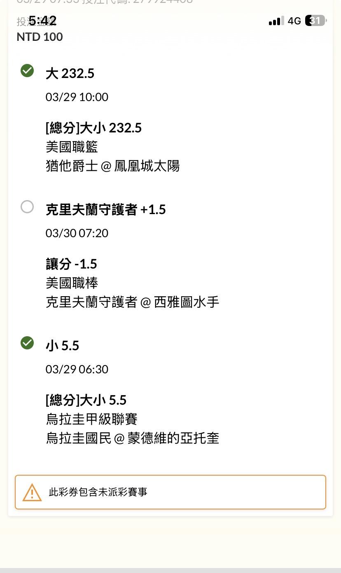
Task: Open the 大 232.5 bet selection title
Action: tap(70, 73)
